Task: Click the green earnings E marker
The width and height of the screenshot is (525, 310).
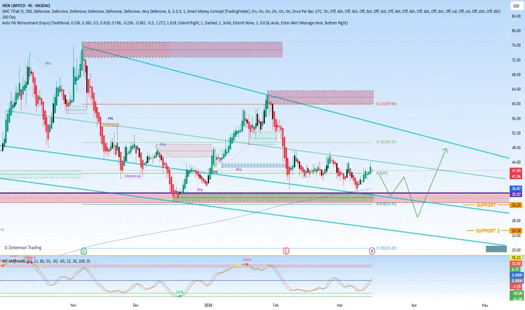Action: (x=84, y=251)
